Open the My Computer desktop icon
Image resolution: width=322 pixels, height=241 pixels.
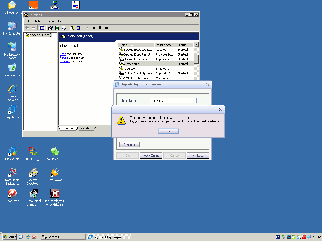pyautogui.click(x=12, y=28)
